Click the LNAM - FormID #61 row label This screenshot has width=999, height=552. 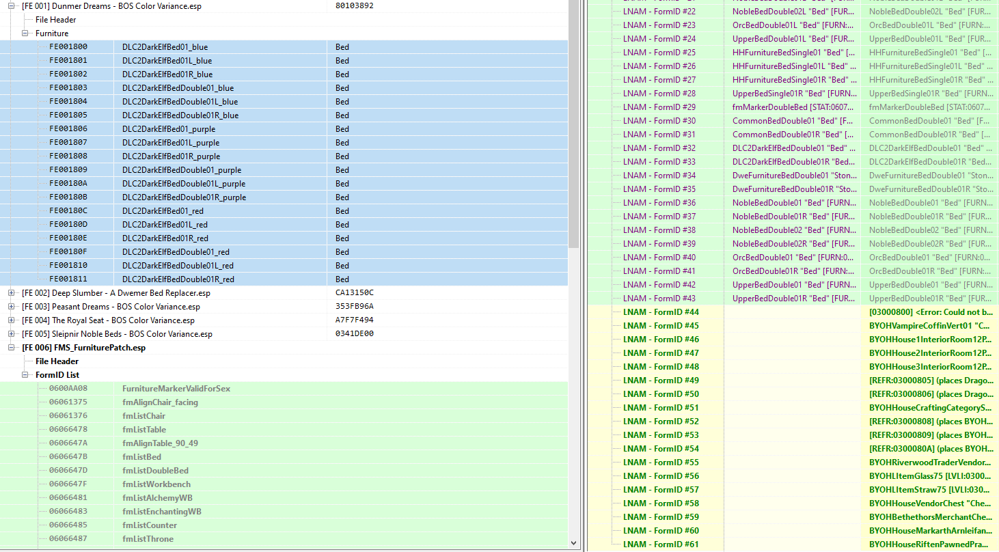coord(661,544)
